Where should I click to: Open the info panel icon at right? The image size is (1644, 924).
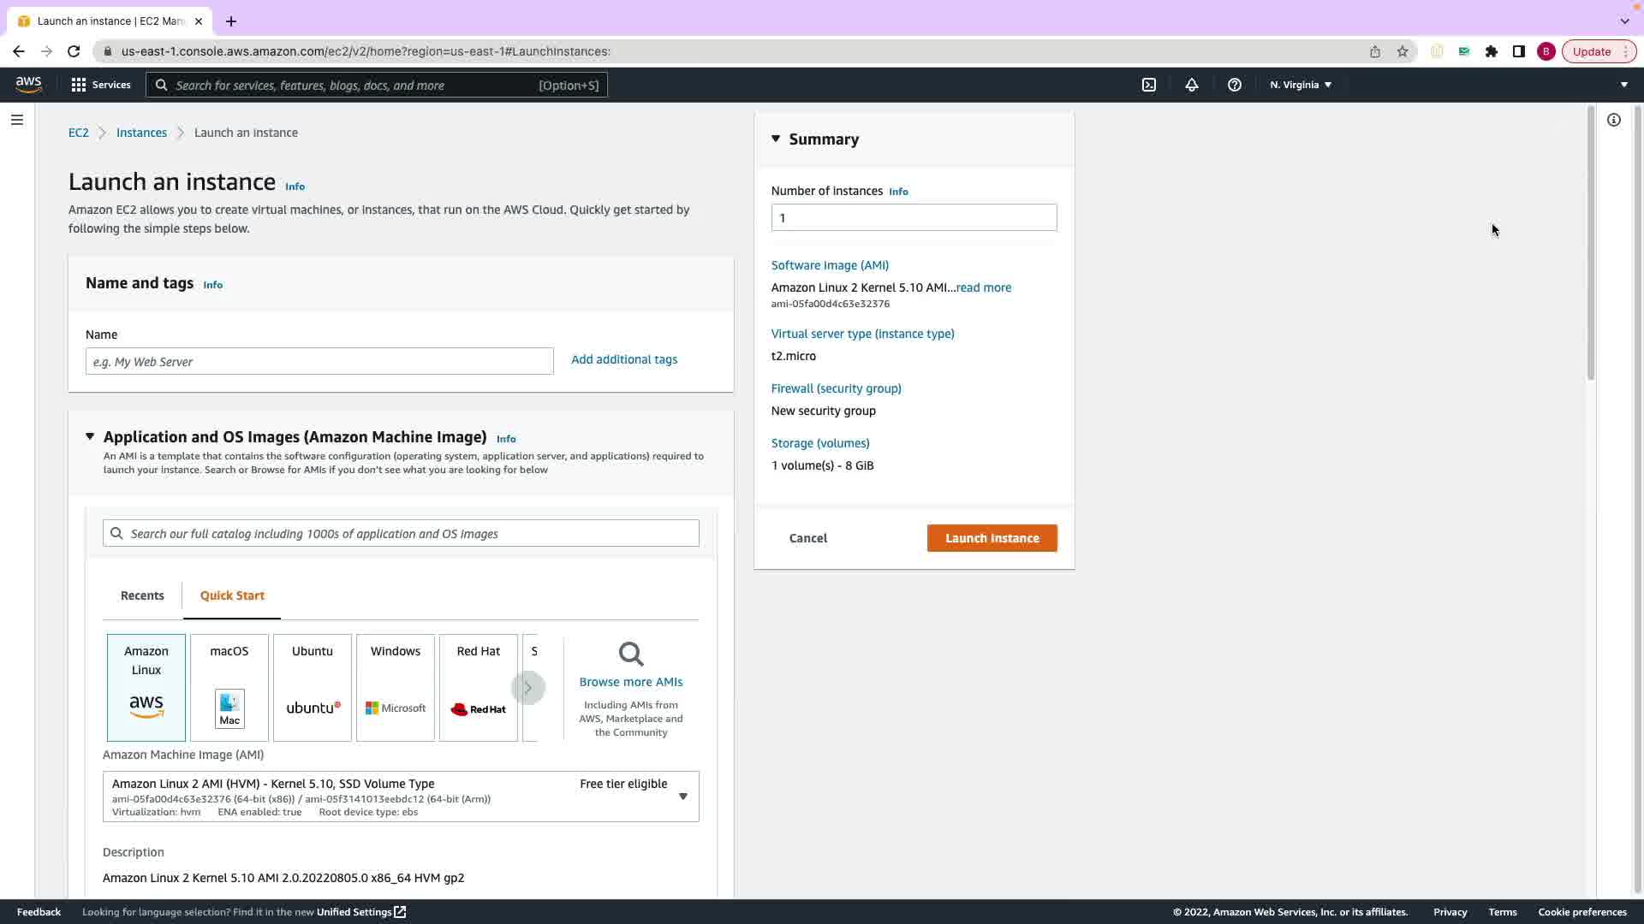click(1613, 120)
